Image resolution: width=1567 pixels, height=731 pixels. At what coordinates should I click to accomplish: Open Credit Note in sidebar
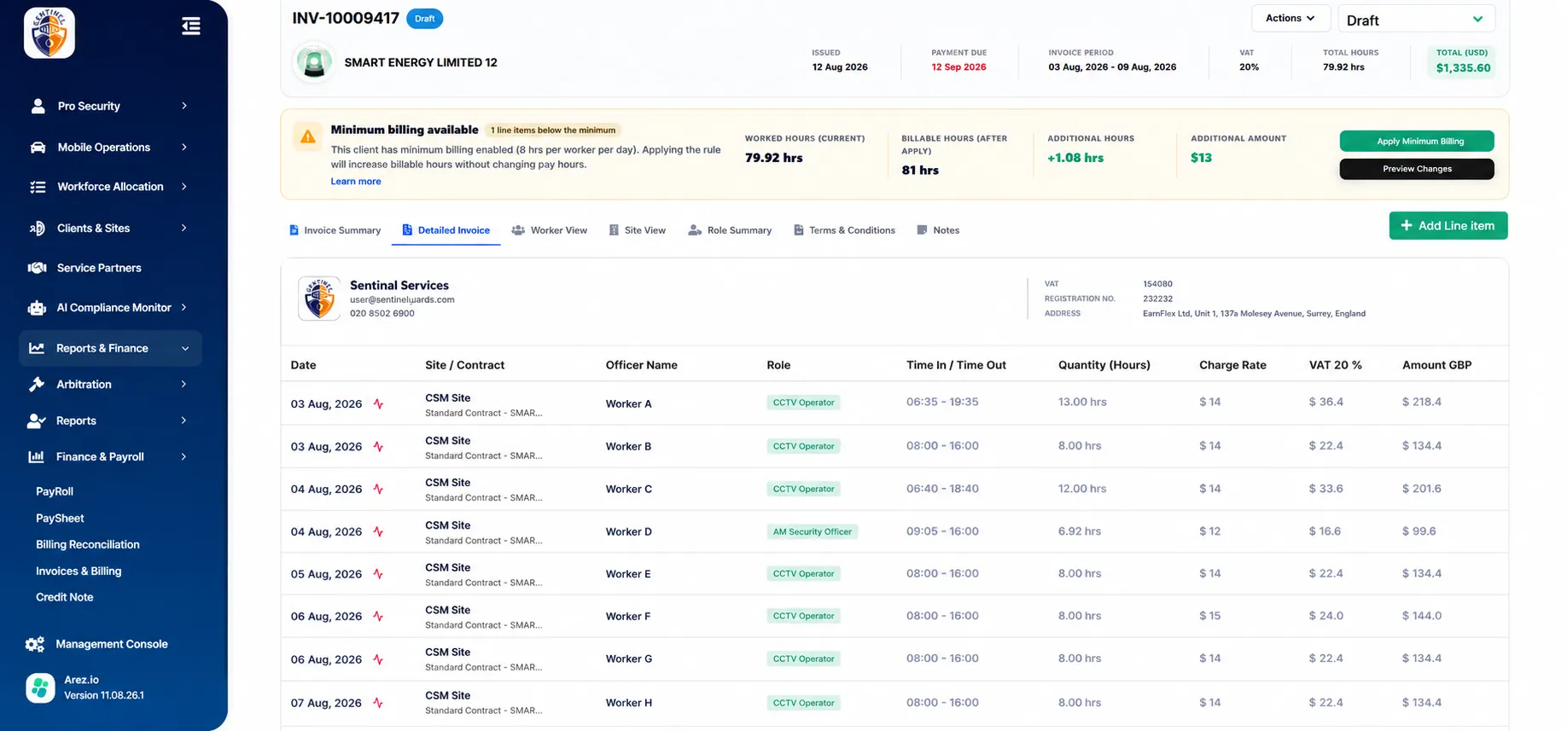pyautogui.click(x=65, y=597)
